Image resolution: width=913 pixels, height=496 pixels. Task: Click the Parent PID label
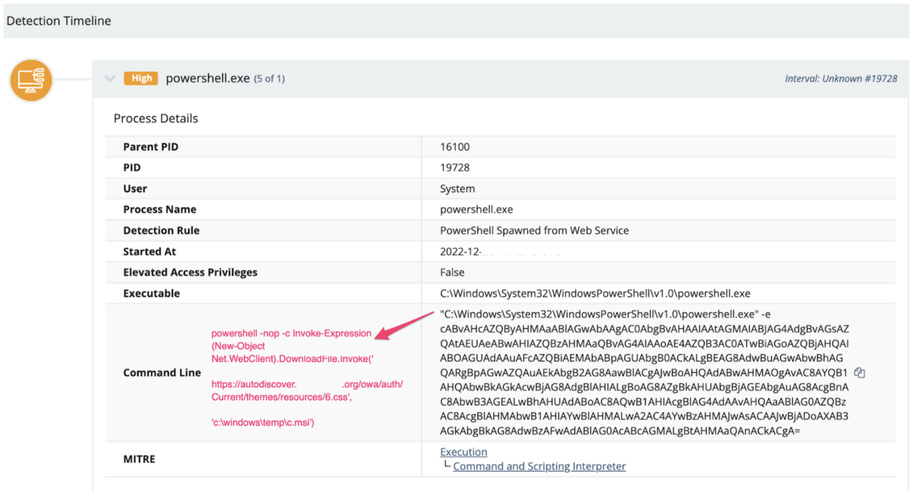pos(151,147)
